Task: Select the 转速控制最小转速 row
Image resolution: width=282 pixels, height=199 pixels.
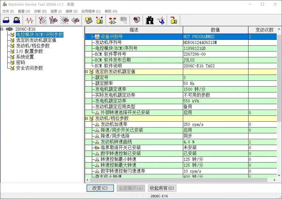Action: tap(181, 159)
